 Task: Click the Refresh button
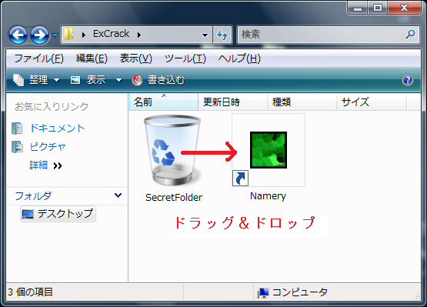click(x=222, y=35)
